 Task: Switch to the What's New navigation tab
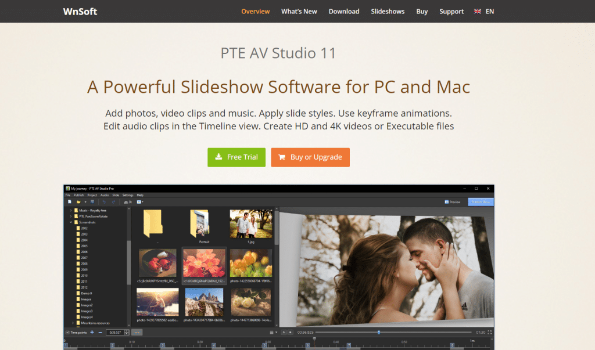pyautogui.click(x=299, y=10)
